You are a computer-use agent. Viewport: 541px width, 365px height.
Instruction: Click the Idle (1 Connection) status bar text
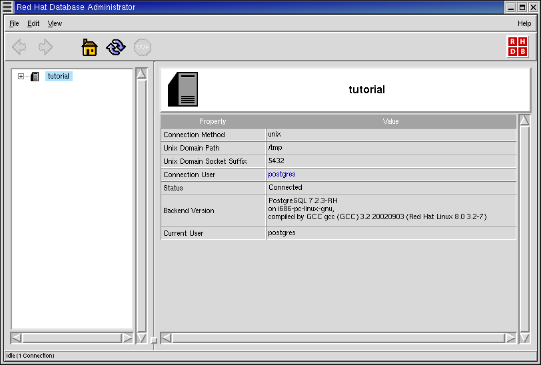pyautogui.click(x=30, y=355)
